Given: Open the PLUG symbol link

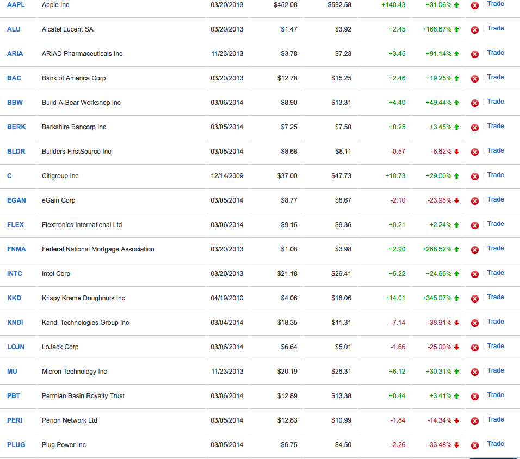Looking at the screenshot, I should pos(16,445).
